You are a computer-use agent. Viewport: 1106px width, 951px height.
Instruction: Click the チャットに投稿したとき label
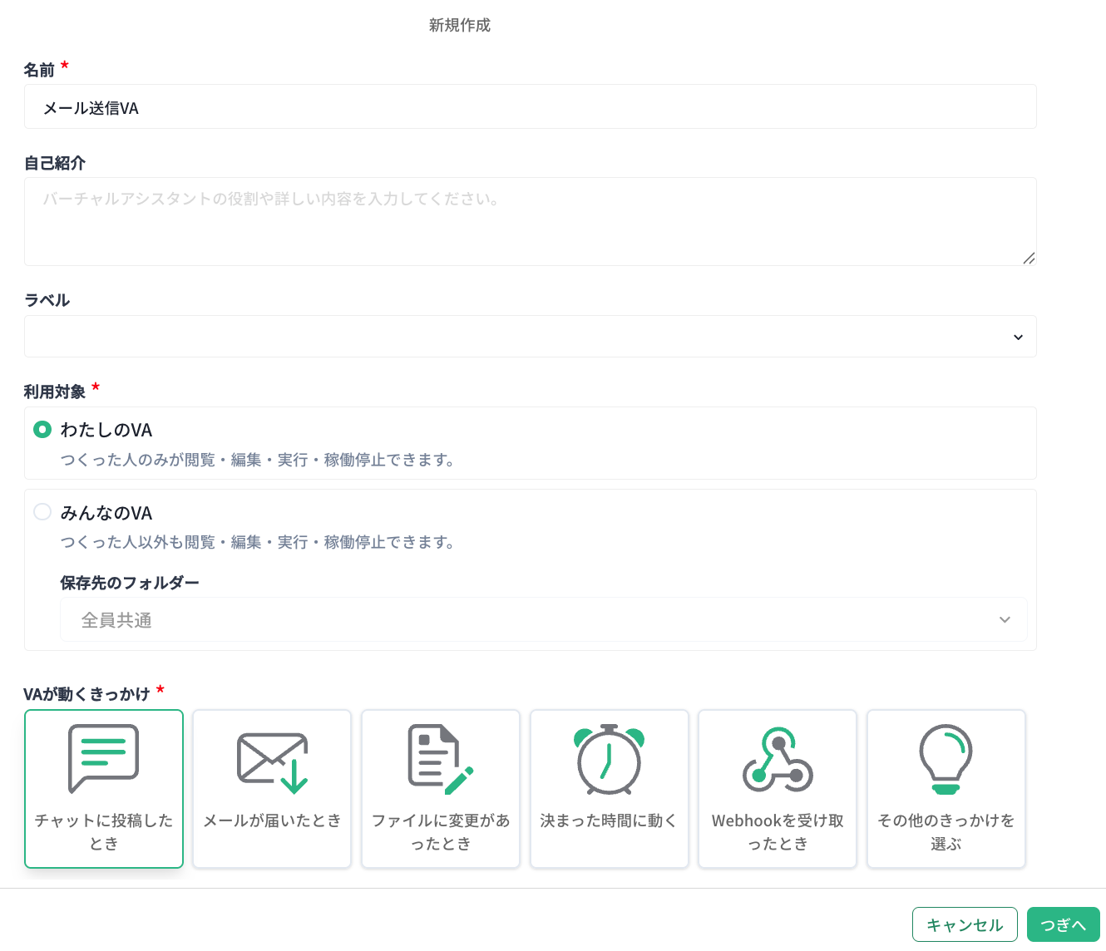[x=104, y=831]
